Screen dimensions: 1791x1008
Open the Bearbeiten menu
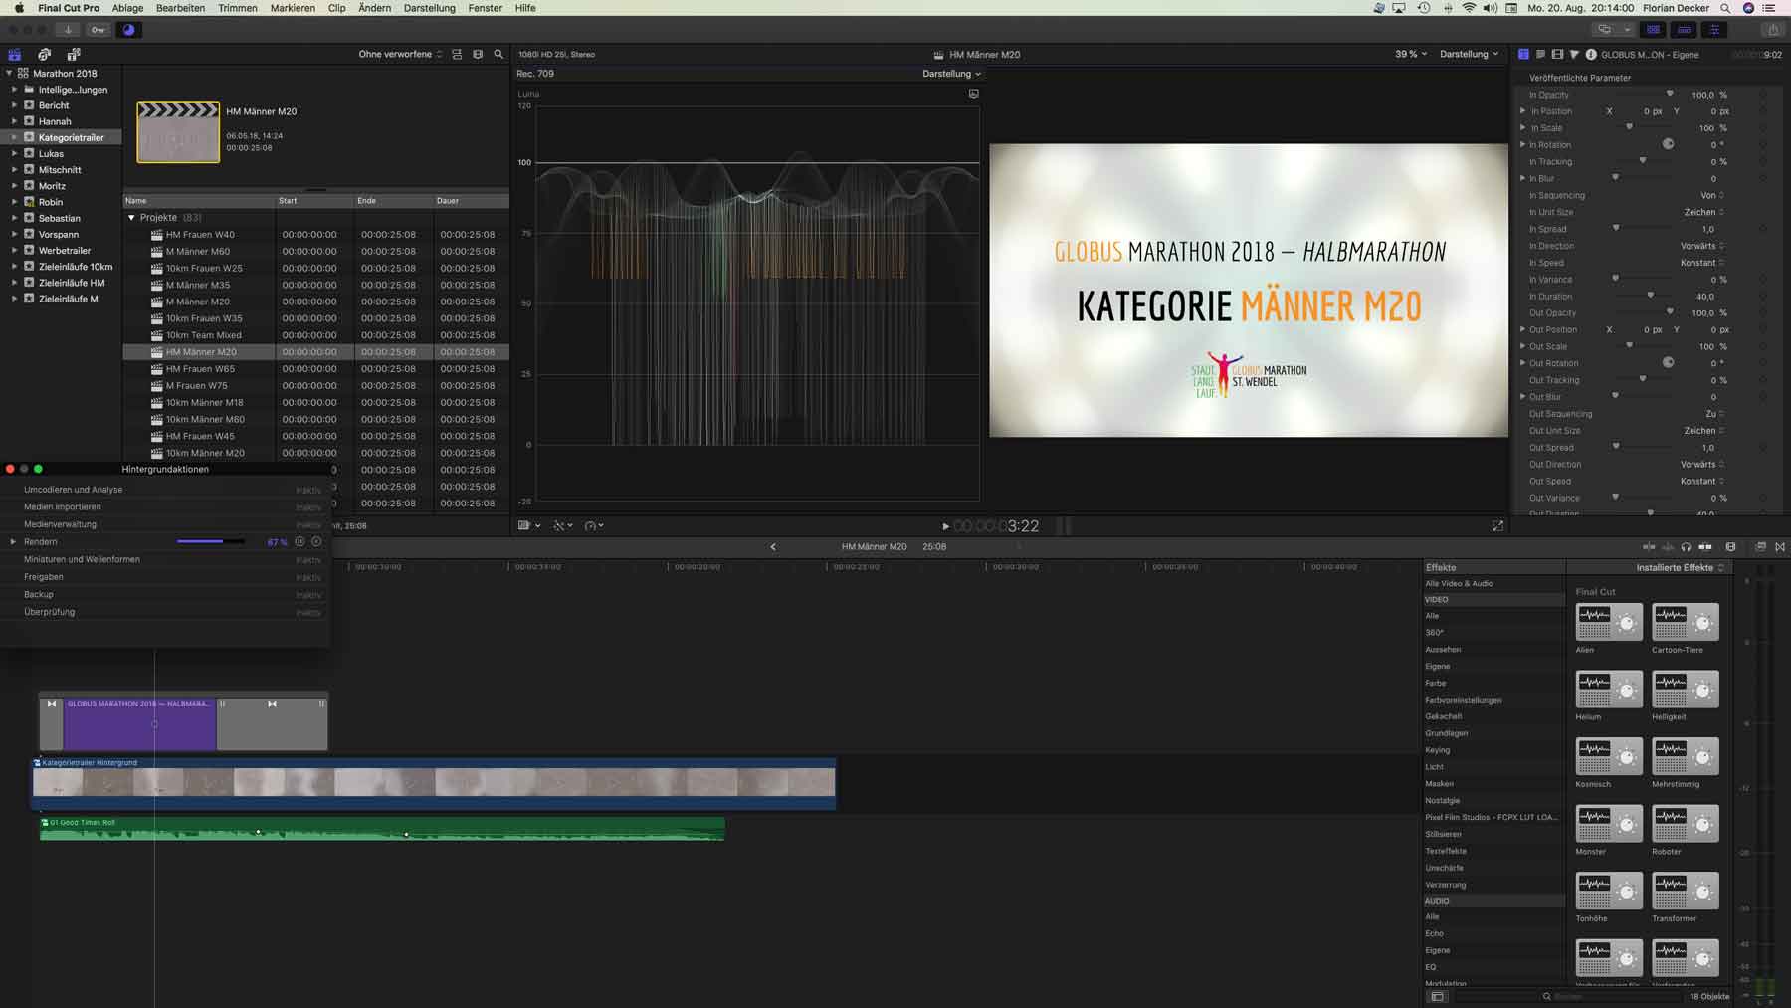180,8
